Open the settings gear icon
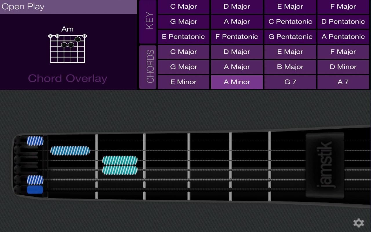Screen dimensions: 371x232 [359, 223]
